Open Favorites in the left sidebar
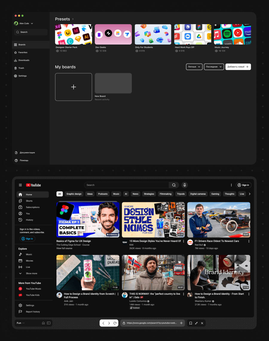Image resolution: width=269 pixels, height=341 pixels. pyautogui.click(x=23, y=52)
